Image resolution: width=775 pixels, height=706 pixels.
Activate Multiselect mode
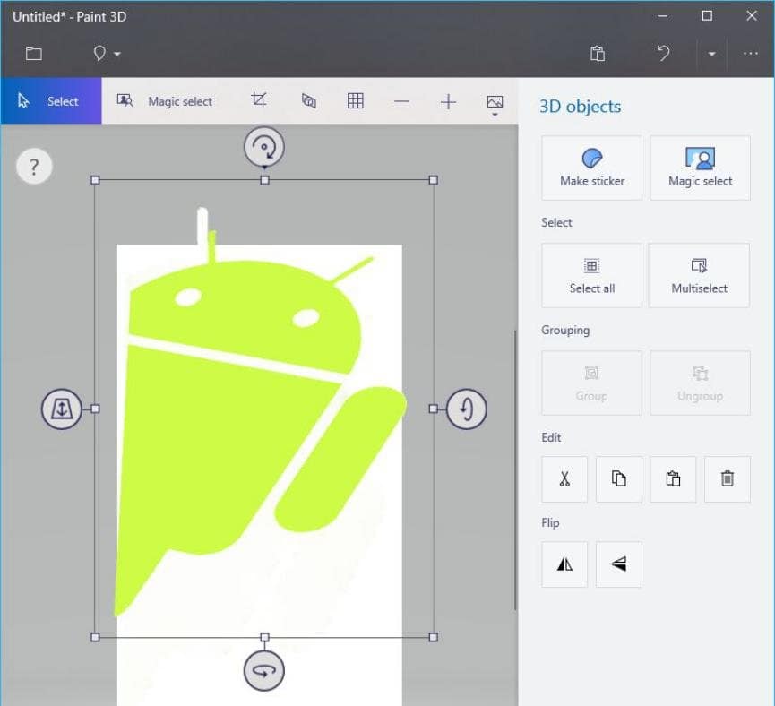(x=699, y=275)
